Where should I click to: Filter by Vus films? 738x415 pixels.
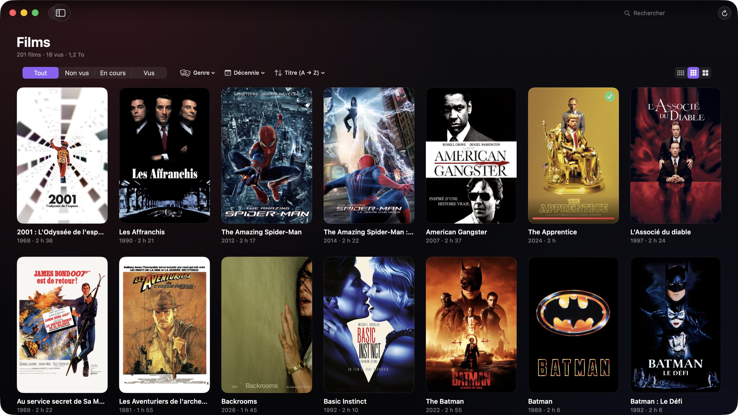(149, 73)
